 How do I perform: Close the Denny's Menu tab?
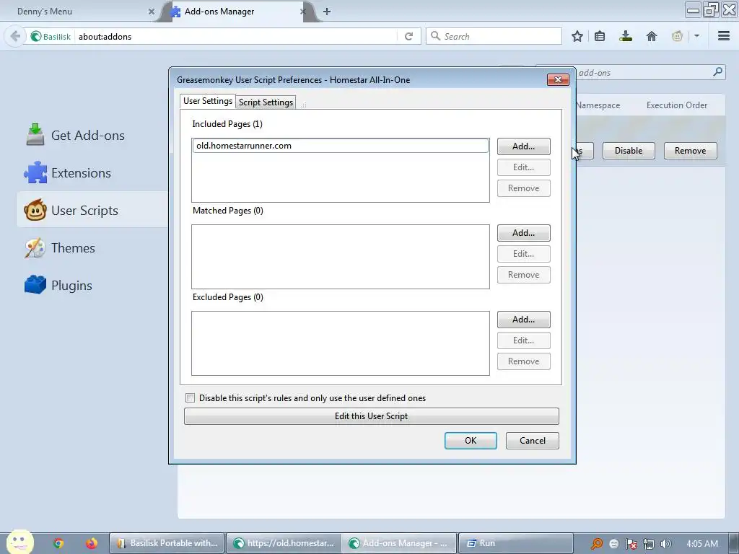tap(152, 12)
